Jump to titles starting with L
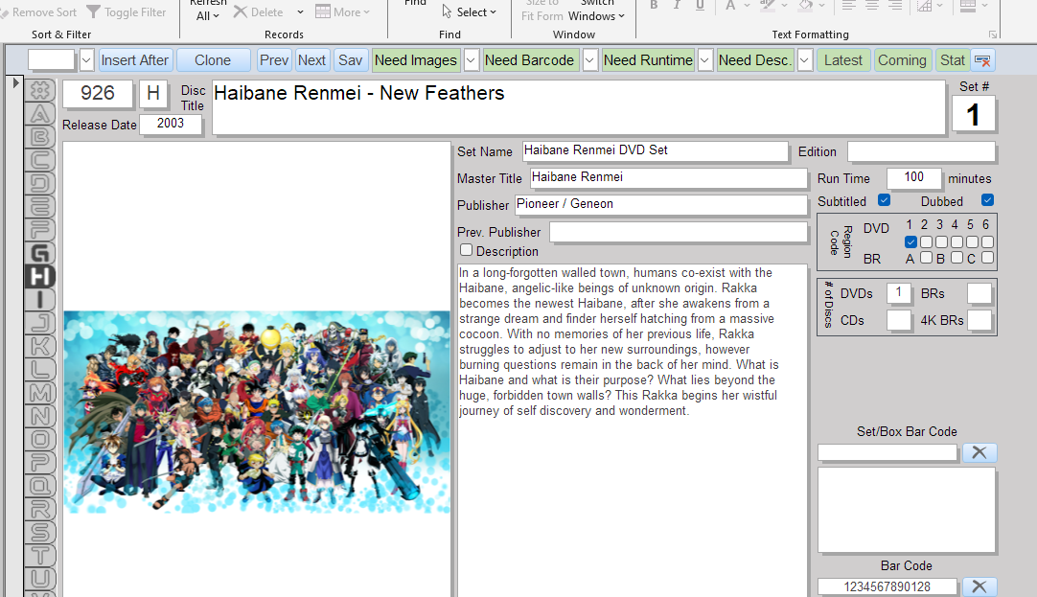Viewport: 1037px width, 597px height. (x=40, y=369)
